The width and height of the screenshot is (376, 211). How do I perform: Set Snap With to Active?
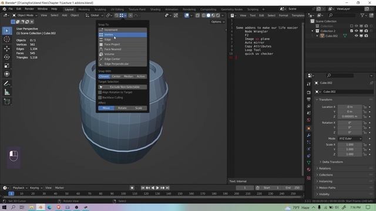coord(141,76)
